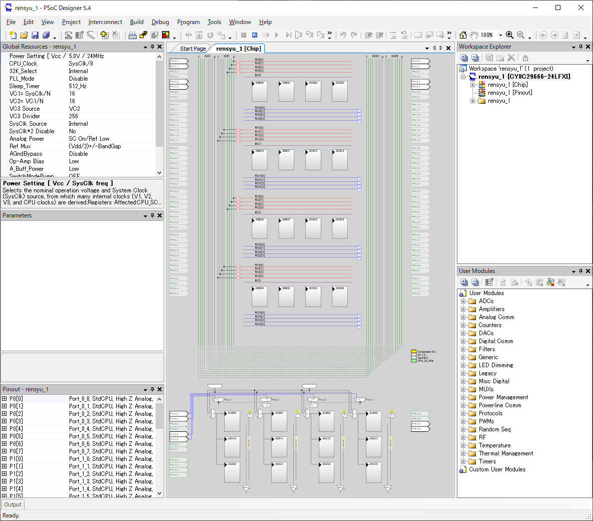The height and width of the screenshot is (521, 593).
Task: Click the blue Reset debugger icon
Action: pos(255,35)
